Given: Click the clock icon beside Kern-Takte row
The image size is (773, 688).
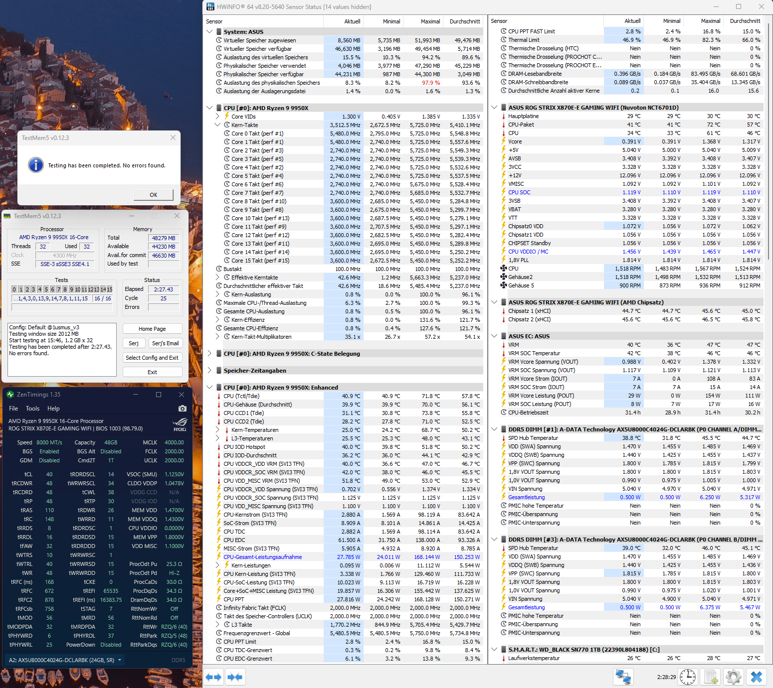Looking at the screenshot, I should click(227, 125).
